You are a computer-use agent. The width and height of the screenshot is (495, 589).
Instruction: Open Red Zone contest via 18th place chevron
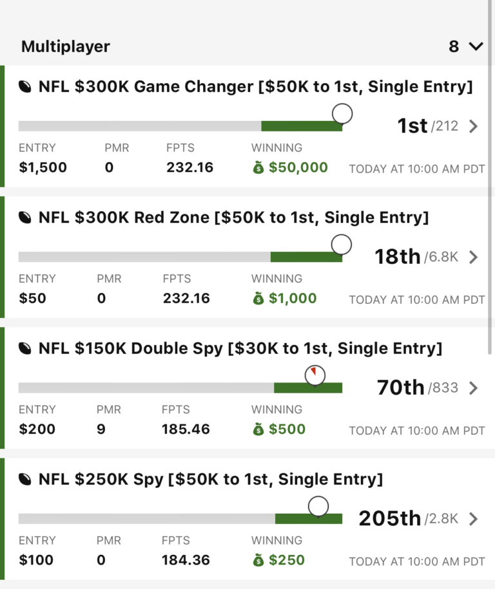[x=474, y=257]
